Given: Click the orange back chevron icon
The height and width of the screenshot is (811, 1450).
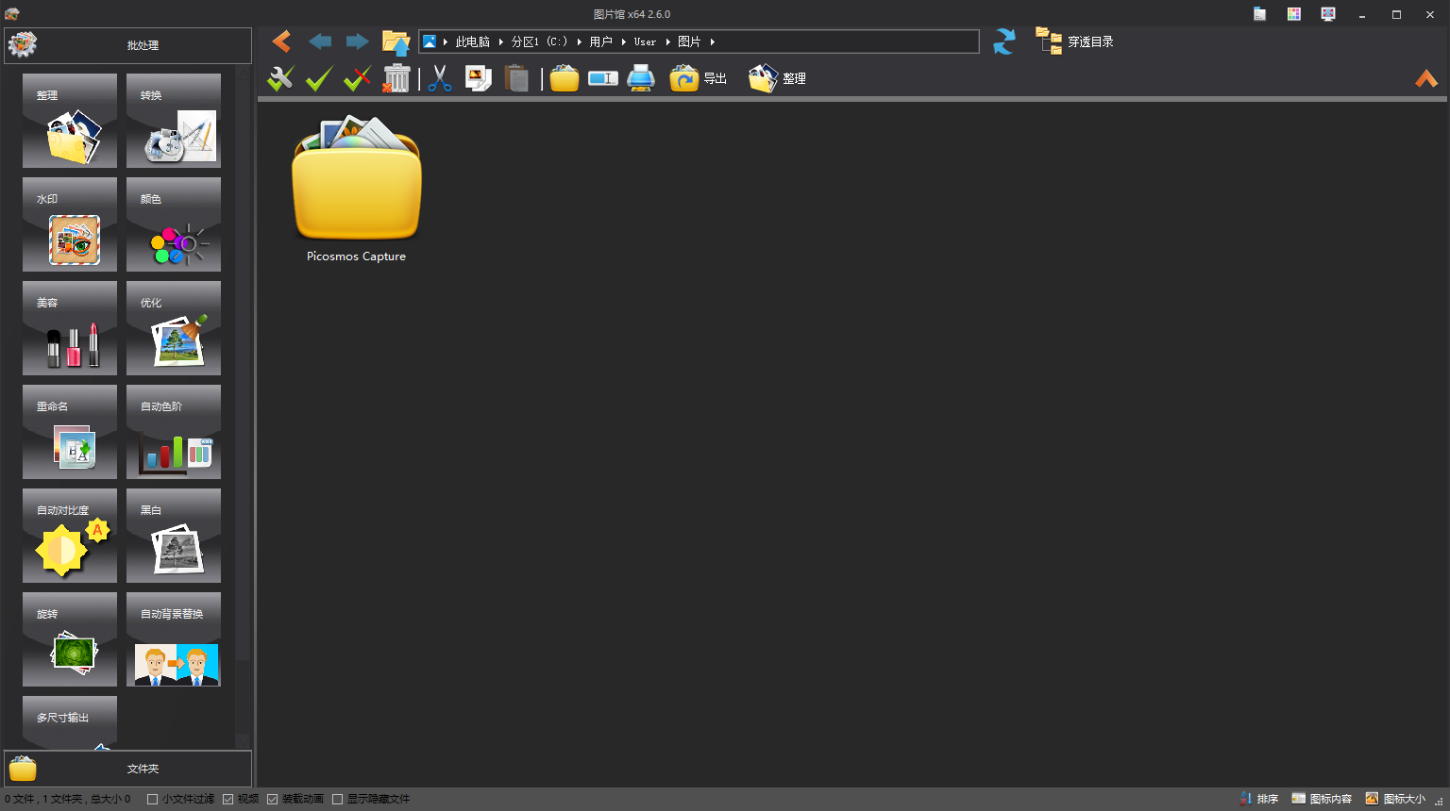Looking at the screenshot, I should 281,41.
